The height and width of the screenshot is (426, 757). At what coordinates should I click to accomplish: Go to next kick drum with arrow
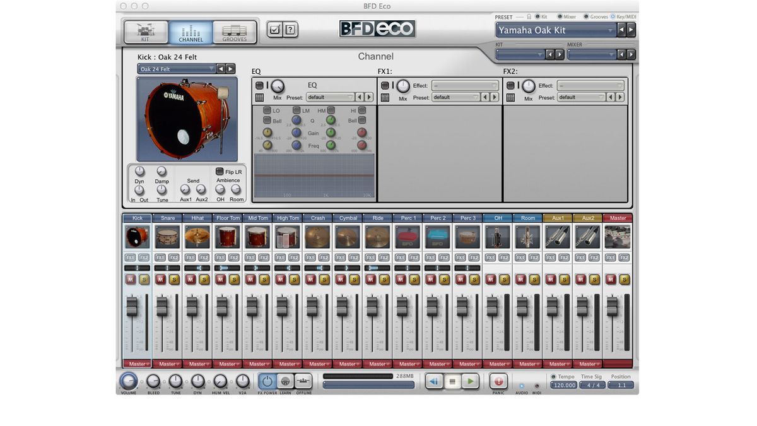coord(231,69)
